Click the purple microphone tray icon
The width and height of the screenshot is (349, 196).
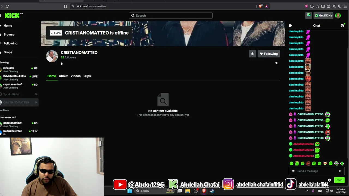point(313,191)
